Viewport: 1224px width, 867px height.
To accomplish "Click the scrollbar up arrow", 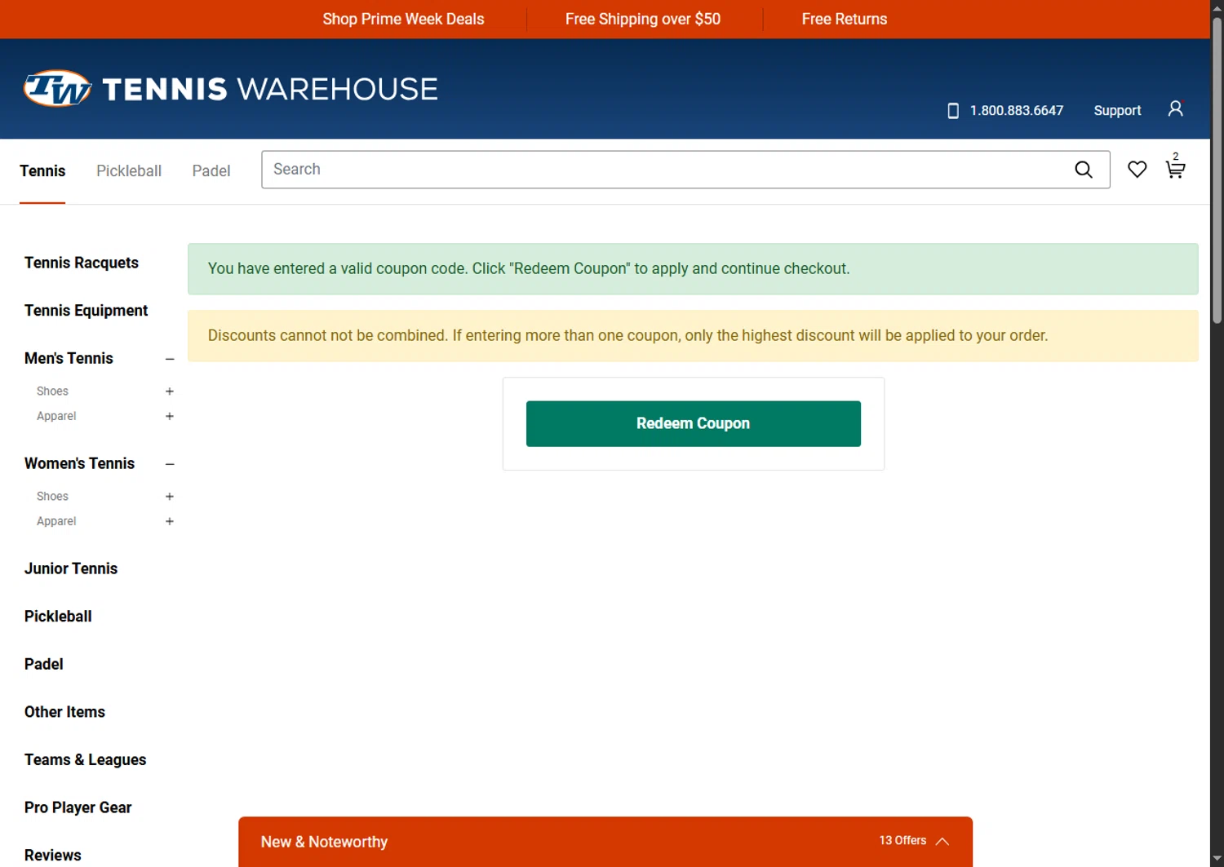I will point(1217,7).
